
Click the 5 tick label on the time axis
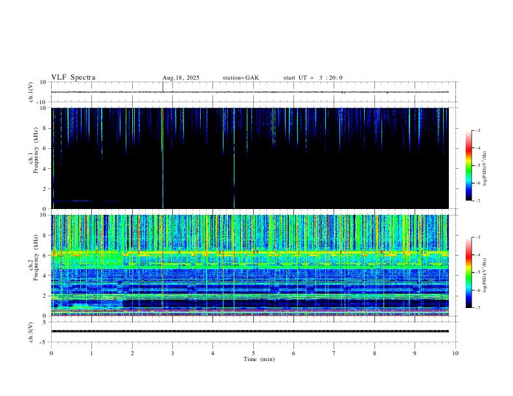pyautogui.click(x=253, y=353)
